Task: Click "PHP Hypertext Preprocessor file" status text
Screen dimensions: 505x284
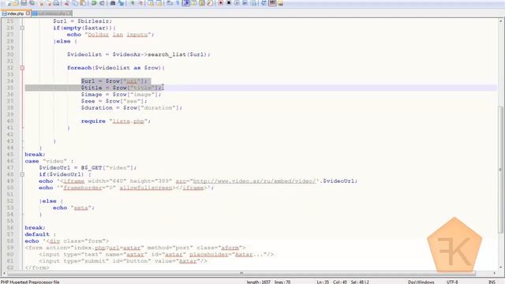Action: pos(30,282)
